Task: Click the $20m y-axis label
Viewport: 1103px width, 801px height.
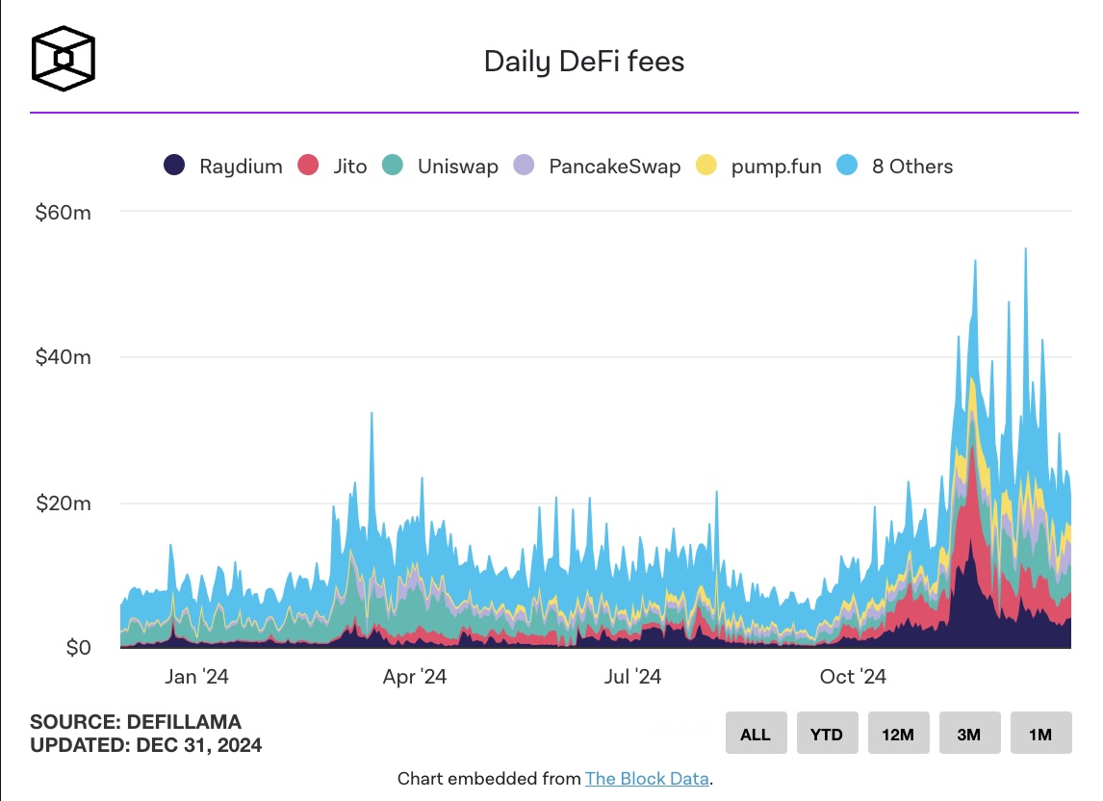Action: pyautogui.click(x=64, y=504)
